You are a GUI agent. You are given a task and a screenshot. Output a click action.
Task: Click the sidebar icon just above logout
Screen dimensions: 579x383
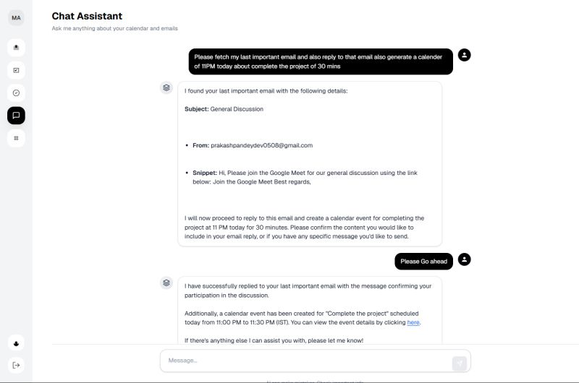click(x=16, y=343)
